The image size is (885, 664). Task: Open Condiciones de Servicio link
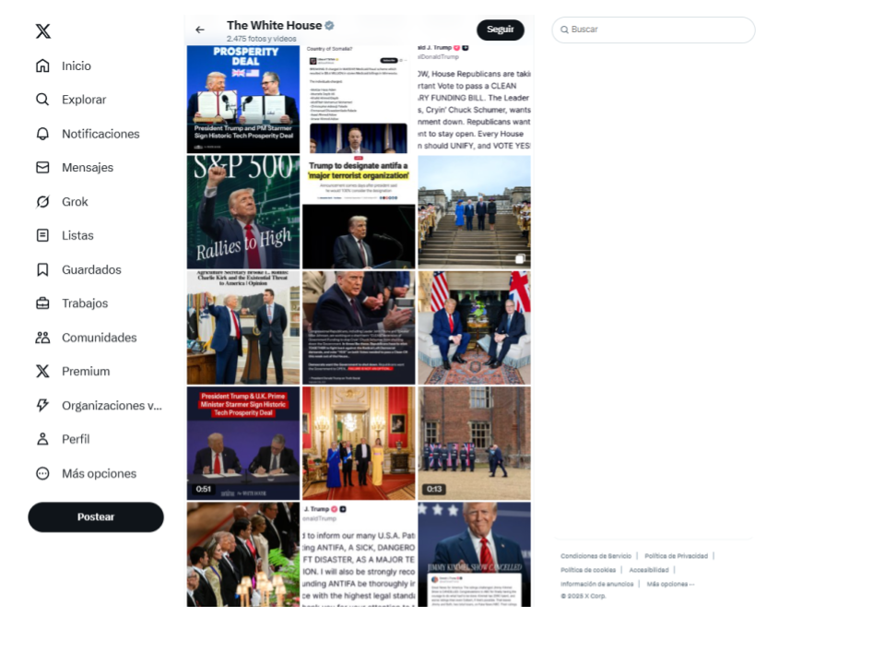click(596, 556)
